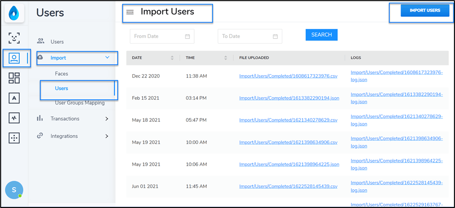455x208 pixels.
Task: Select Users under Import submenu
Action: click(x=62, y=88)
